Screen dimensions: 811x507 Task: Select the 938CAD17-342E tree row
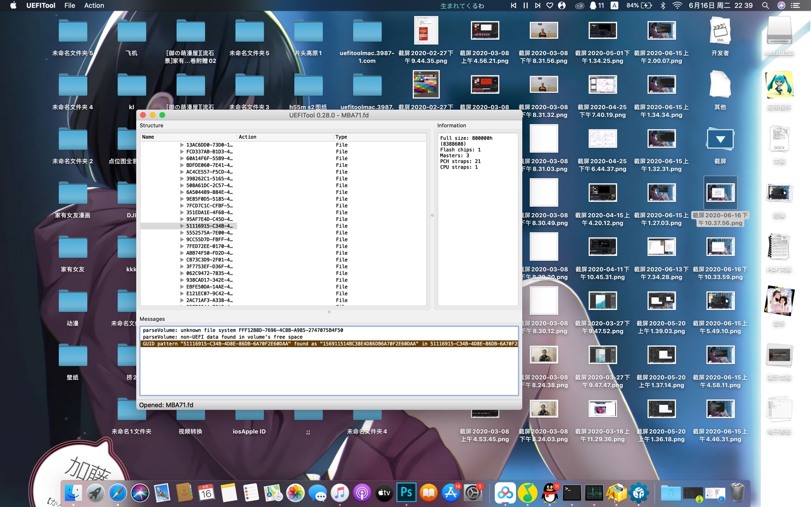[x=283, y=280]
